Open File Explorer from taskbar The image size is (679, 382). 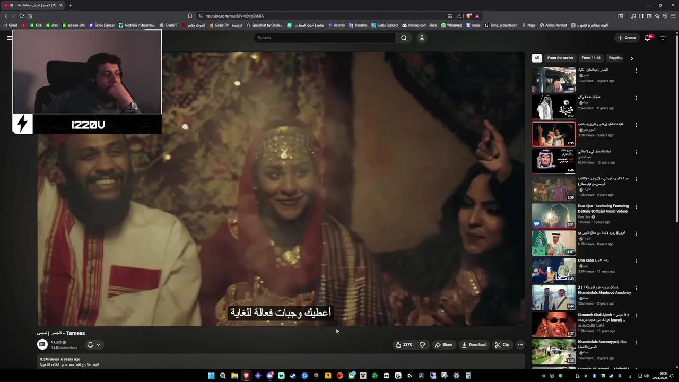234,376
